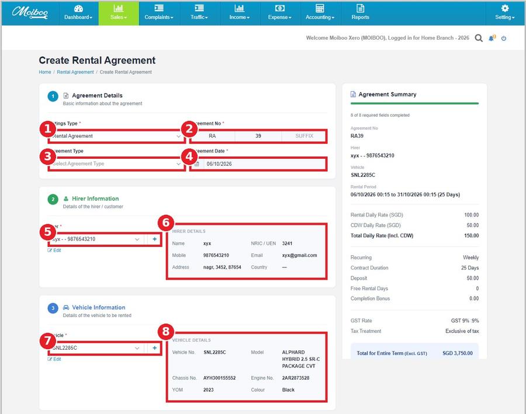Click address nagr, 3452, 87654
This screenshot has width=526, height=414.
coord(222,267)
